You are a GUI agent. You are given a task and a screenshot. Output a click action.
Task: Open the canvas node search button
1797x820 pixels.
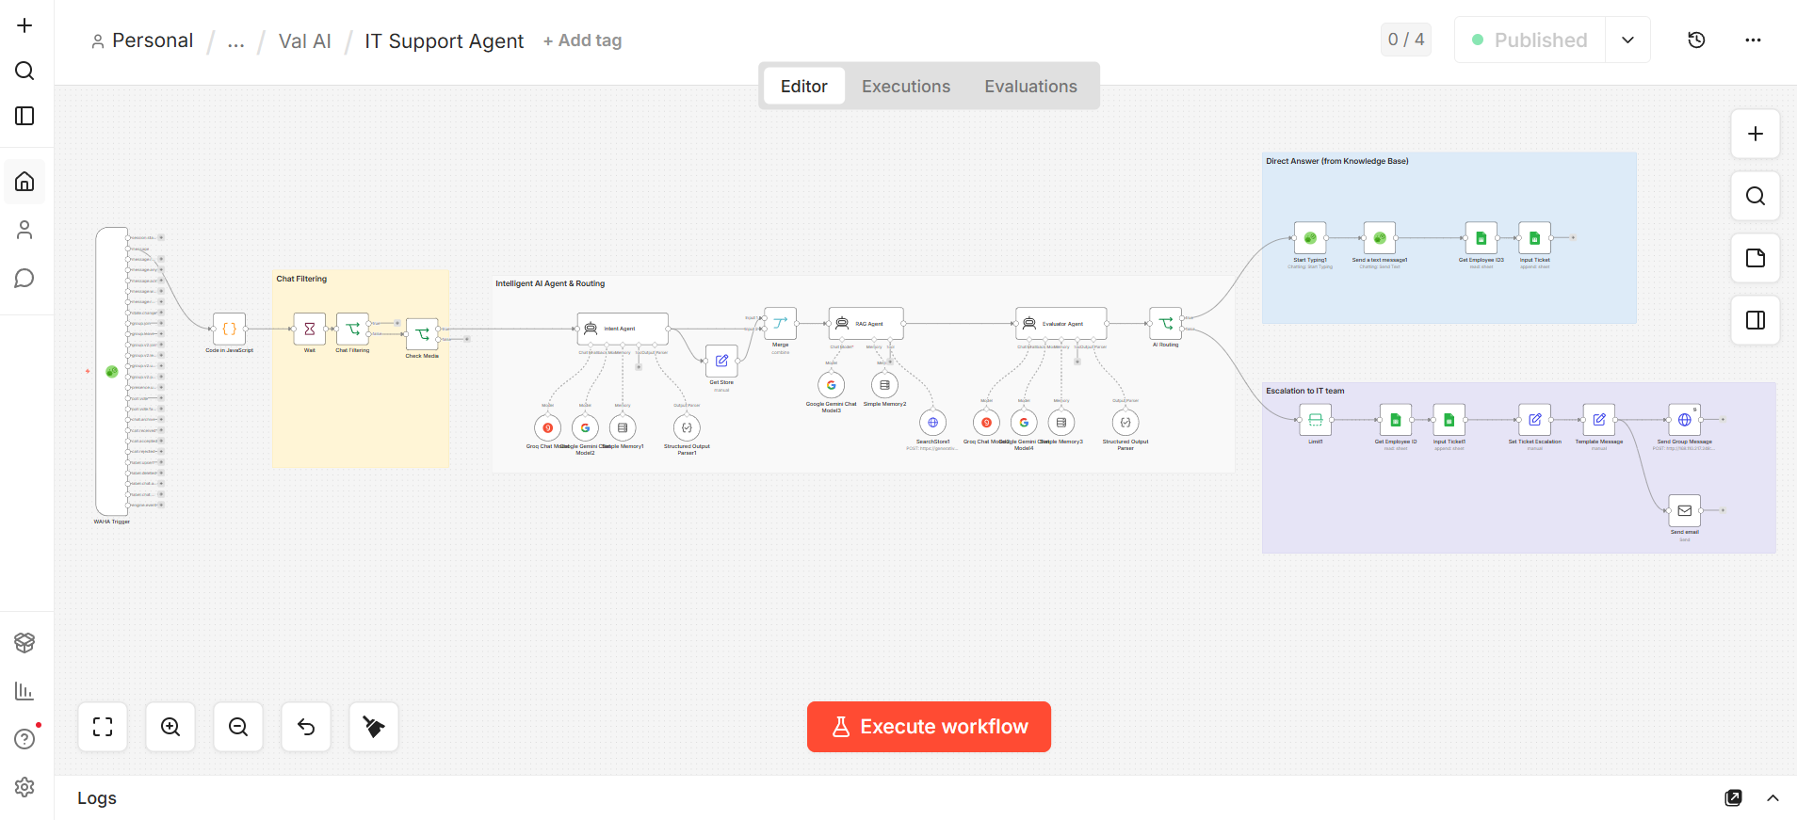pos(1756,196)
